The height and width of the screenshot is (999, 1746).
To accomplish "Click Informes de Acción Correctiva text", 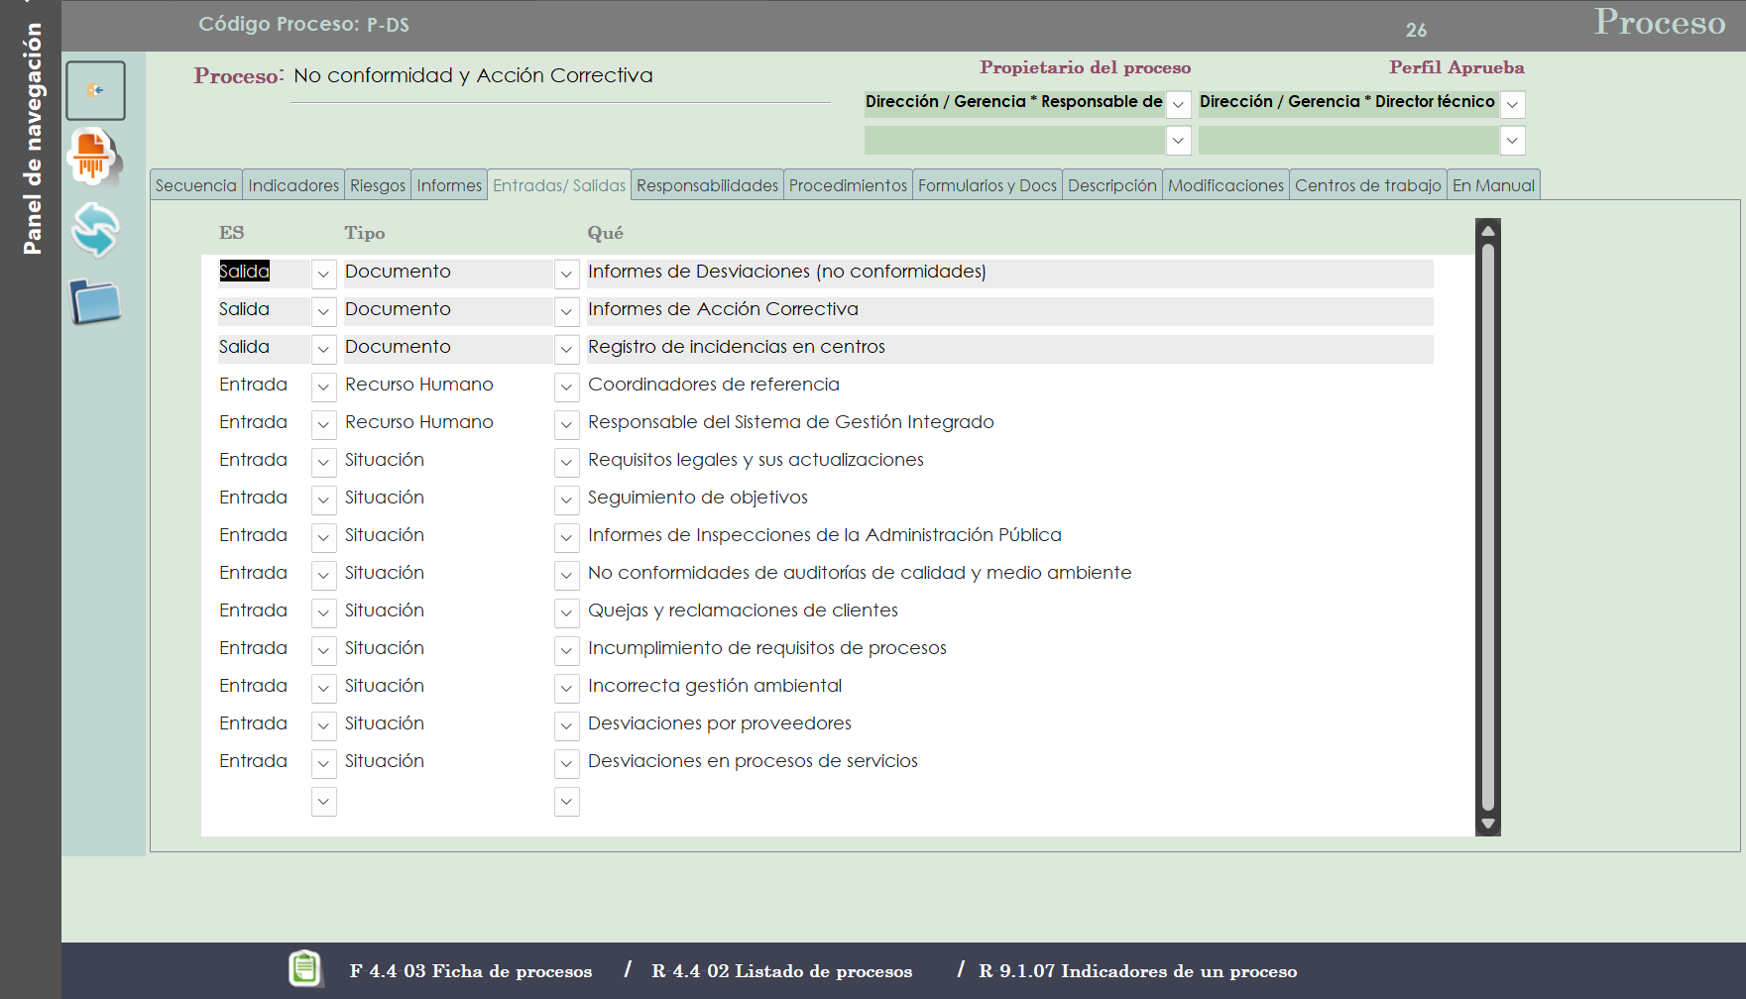I will pyautogui.click(x=723, y=309).
